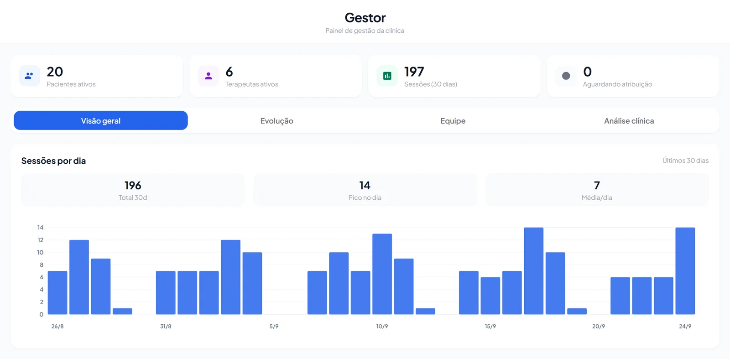Click the gray Aguardando atribuição circle icon
This screenshot has width=730, height=359.
(566, 76)
